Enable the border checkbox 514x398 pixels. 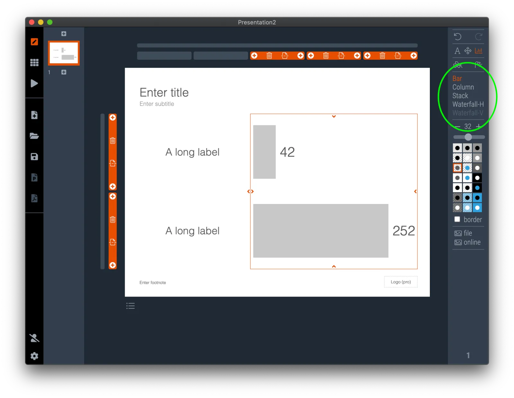457,219
